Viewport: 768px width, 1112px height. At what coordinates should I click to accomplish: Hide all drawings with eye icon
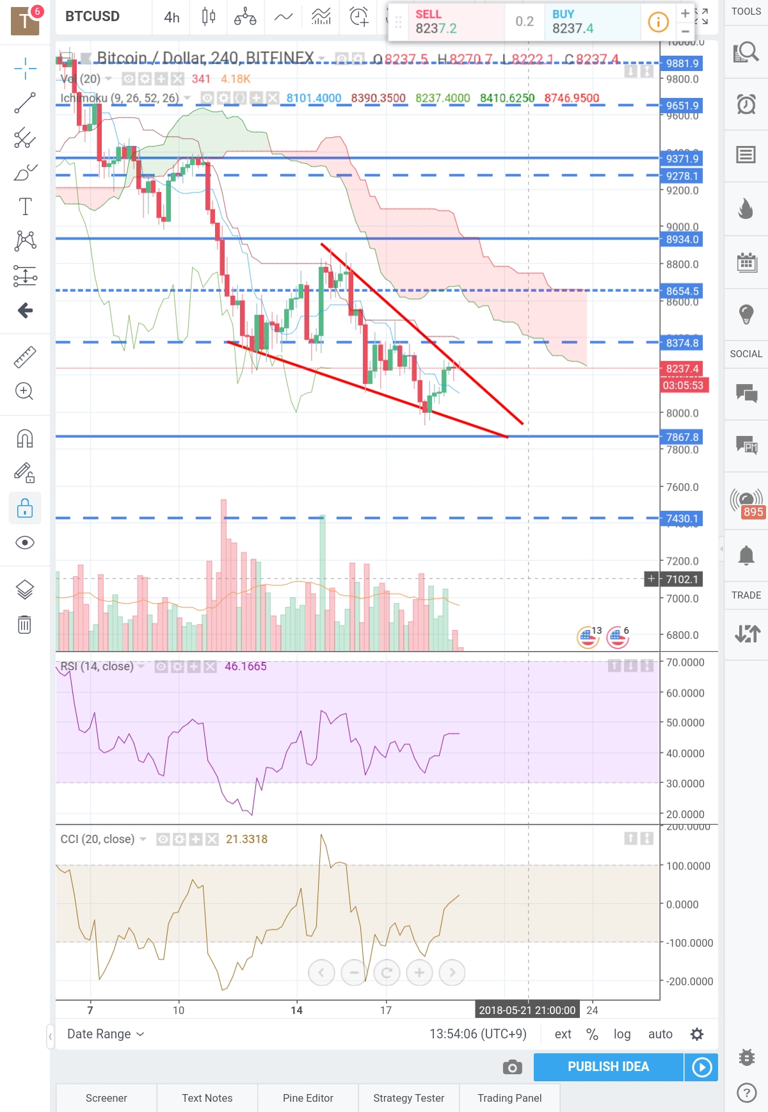click(25, 543)
